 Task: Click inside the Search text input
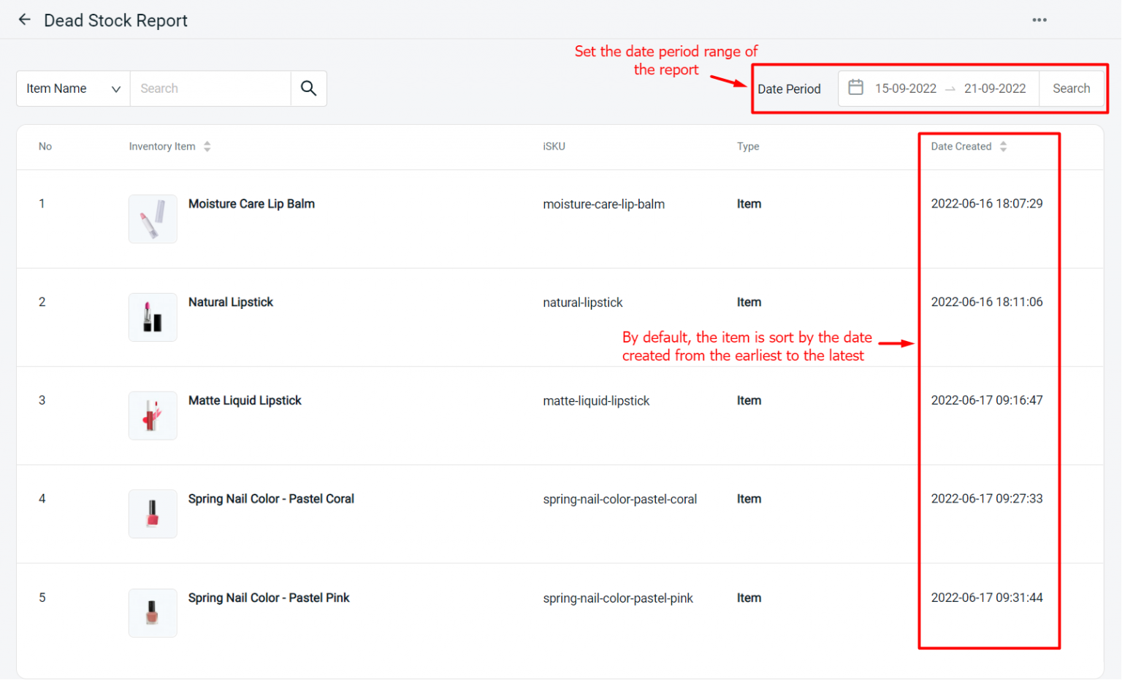click(210, 88)
